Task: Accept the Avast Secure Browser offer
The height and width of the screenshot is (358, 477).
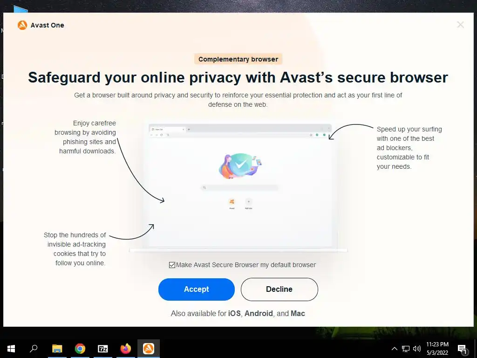Action: point(196,289)
